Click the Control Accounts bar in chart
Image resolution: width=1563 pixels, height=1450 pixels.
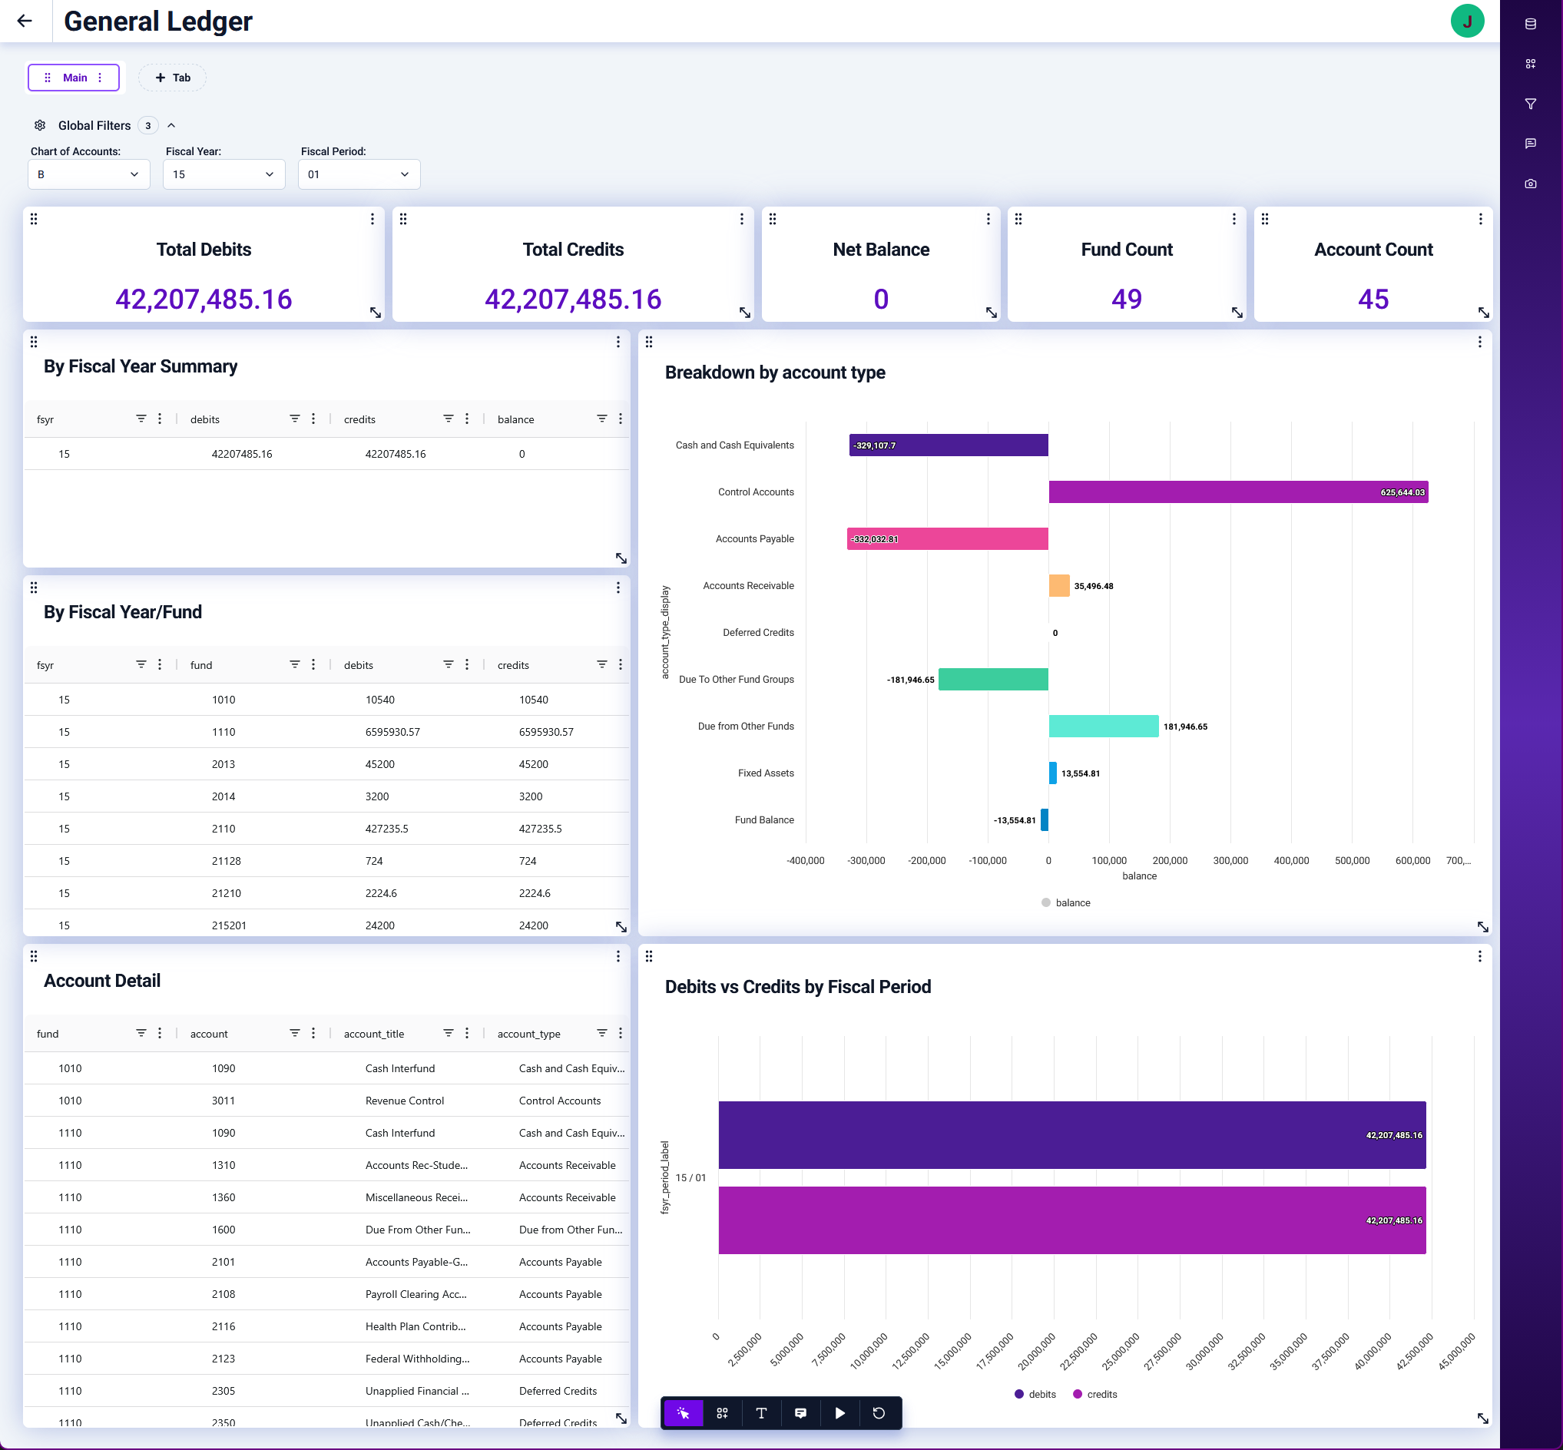click(x=1237, y=492)
